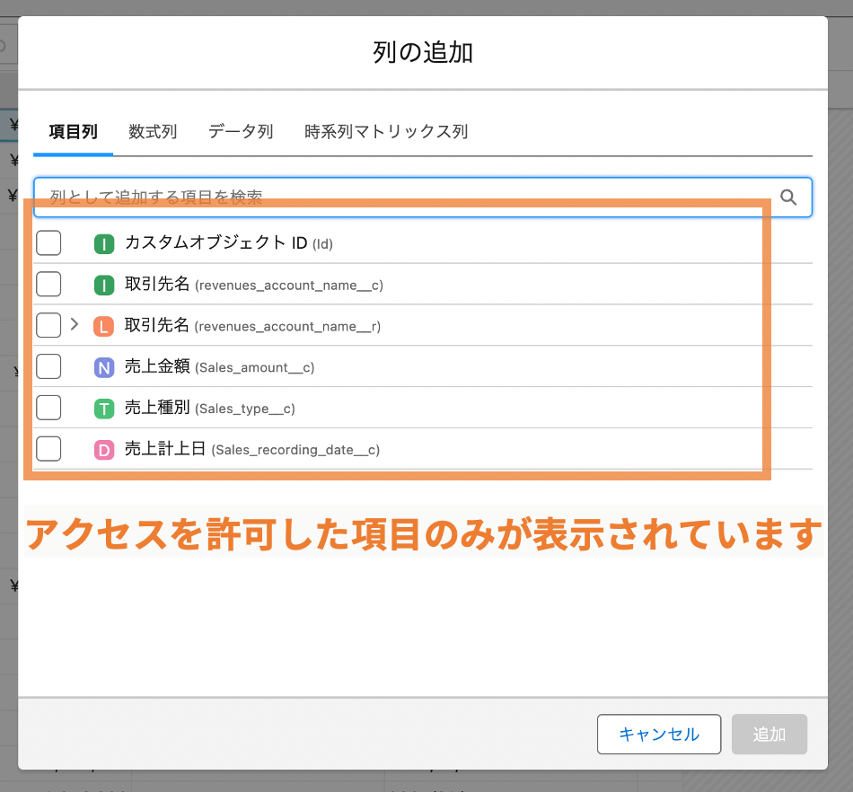Viewport: 853px width, 792px height.
Task: Select the 取引先名 revenues_account_name__c checkbox
Action: coord(48,284)
